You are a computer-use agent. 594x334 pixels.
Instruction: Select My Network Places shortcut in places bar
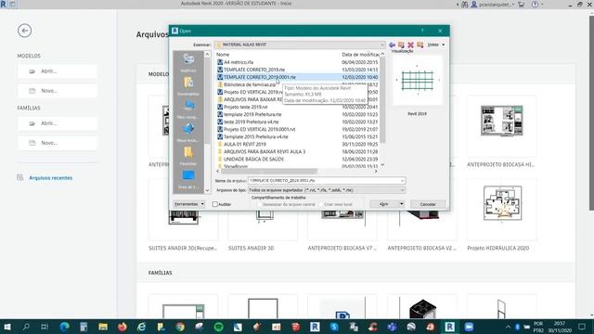point(188,132)
